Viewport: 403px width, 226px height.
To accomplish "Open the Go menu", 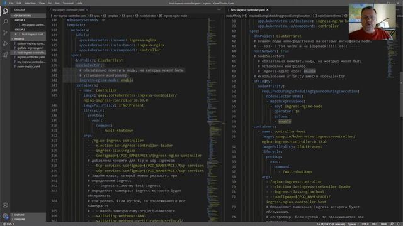I will (x=50, y=3).
